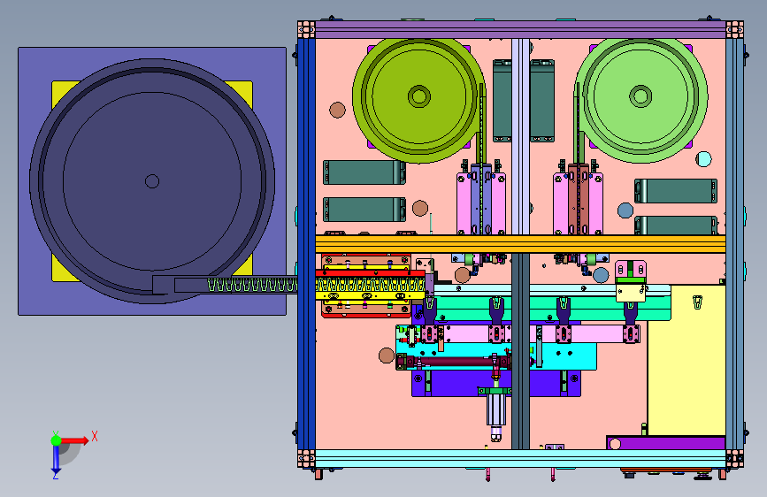767x497 pixels.
Task: Select the center hole of the large dark-blue bowl feeder
Action: (152, 181)
